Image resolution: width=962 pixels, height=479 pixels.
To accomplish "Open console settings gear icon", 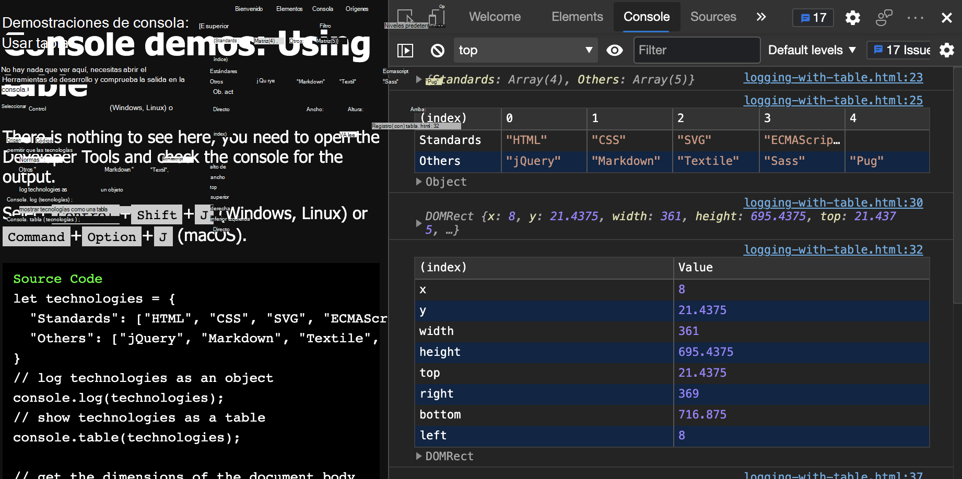I will coord(946,50).
